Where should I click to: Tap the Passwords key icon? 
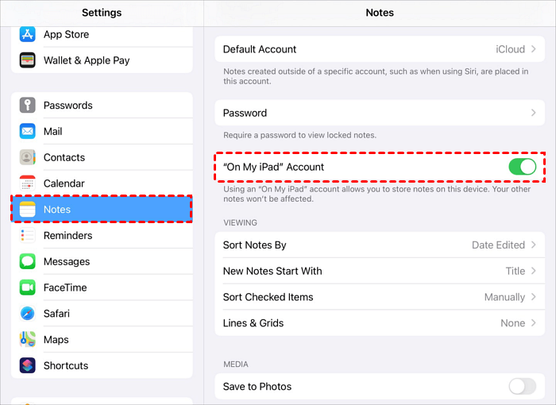coord(28,106)
